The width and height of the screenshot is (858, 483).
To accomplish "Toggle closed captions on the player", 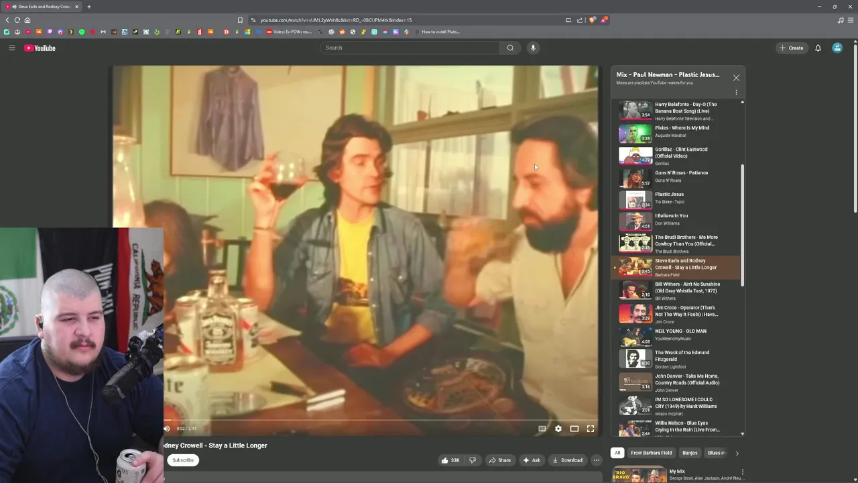I will click(542, 429).
